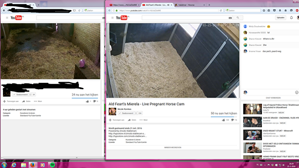The height and width of the screenshot is (168, 299).
Task: Click the Uploaden button
Action: [280, 18]
